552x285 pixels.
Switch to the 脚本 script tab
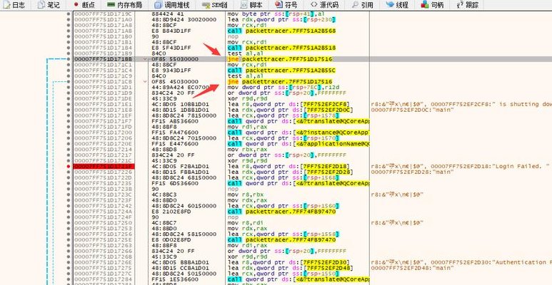pyautogui.click(x=251, y=5)
